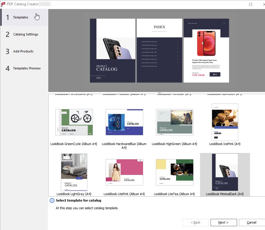The height and width of the screenshot is (230, 265).
Task: Click the blue info icon beside Select template
Action: pyautogui.click(x=52, y=200)
